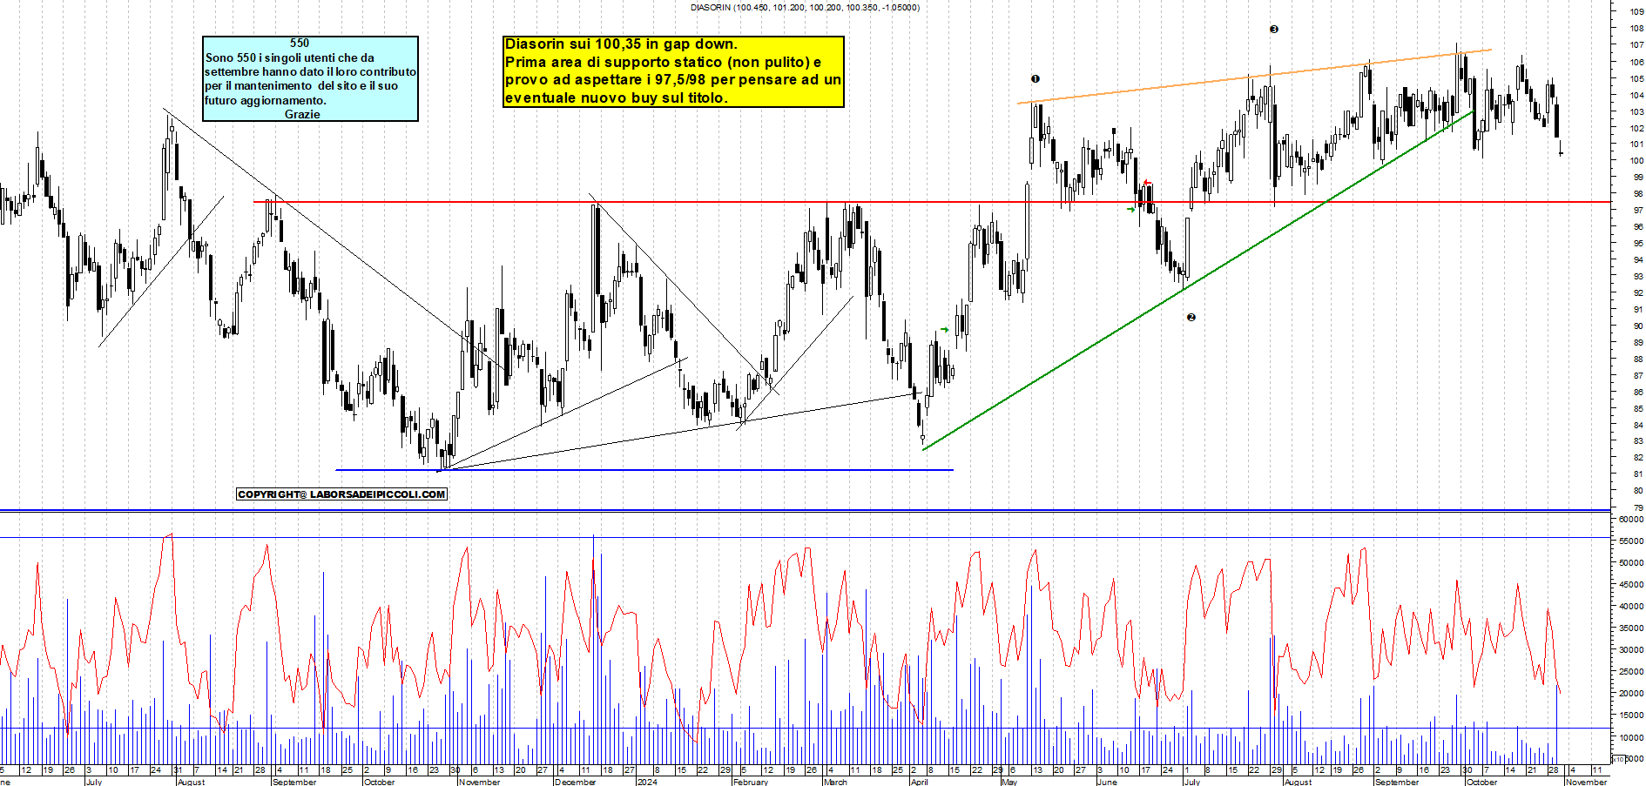
Task: Select the line "settembre hanno dato il loro contributo"
Action: [311, 71]
